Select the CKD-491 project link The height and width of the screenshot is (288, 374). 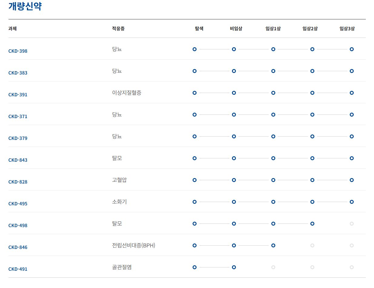(18, 269)
